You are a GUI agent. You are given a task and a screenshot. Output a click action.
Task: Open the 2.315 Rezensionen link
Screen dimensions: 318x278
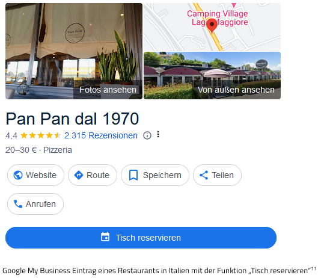tap(101, 135)
